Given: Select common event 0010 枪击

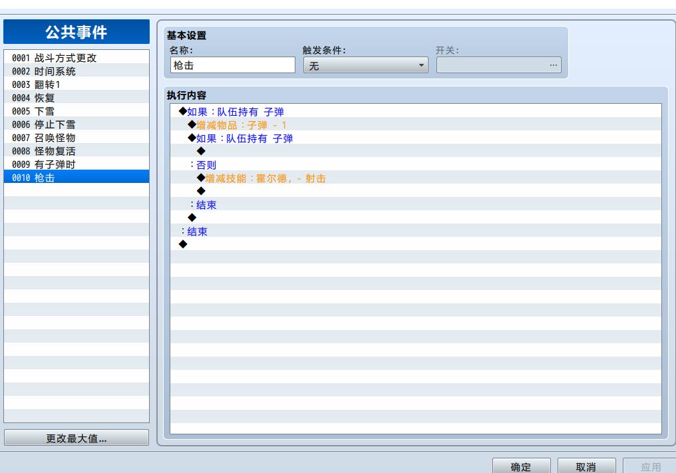Looking at the screenshot, I should 77,177.
